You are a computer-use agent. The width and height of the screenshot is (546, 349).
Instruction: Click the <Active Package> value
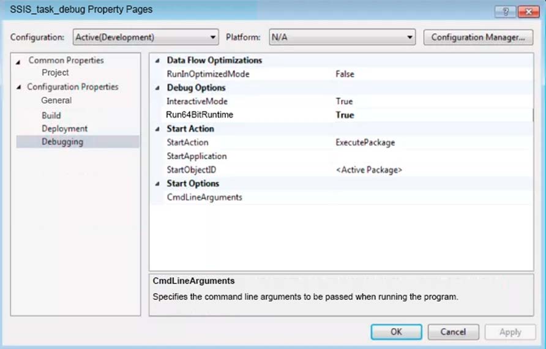coord(368,170)
